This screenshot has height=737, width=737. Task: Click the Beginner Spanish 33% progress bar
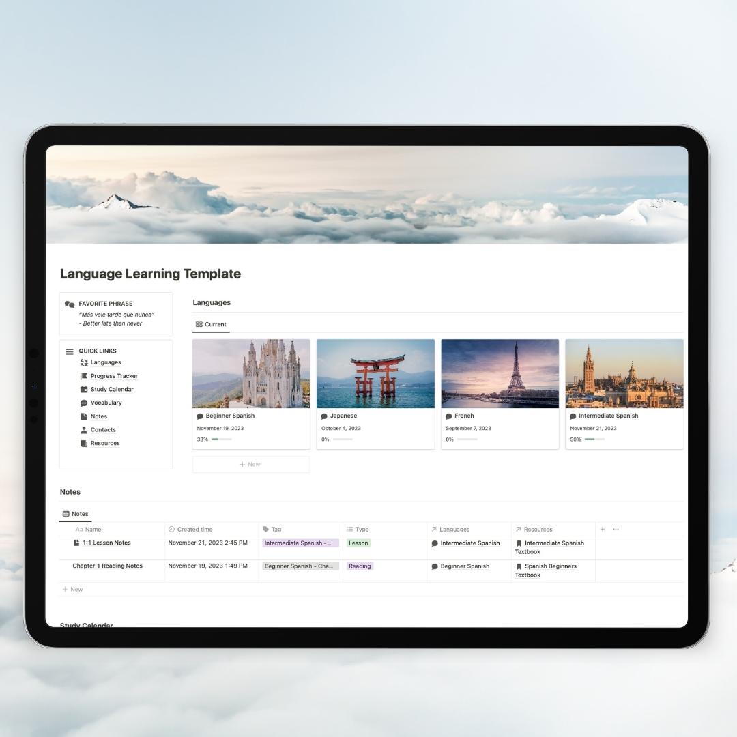coord(221,439)
